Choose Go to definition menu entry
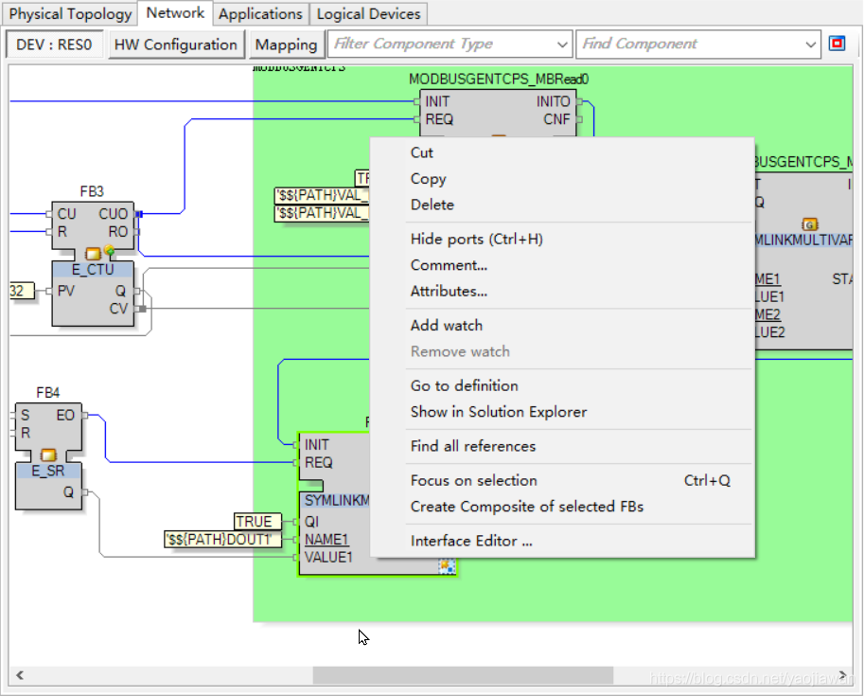864x696 pixels. 464,386
